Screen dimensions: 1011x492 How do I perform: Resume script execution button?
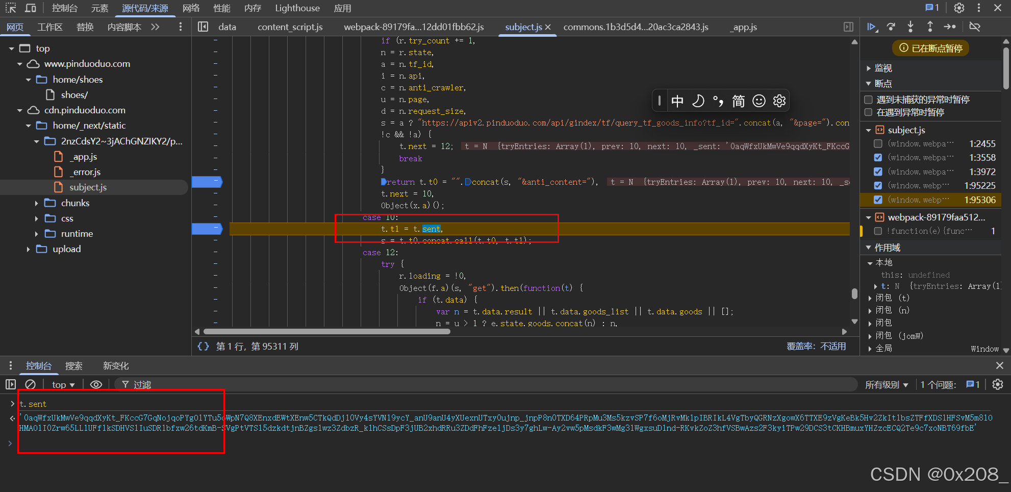click(x=872, y=27)
